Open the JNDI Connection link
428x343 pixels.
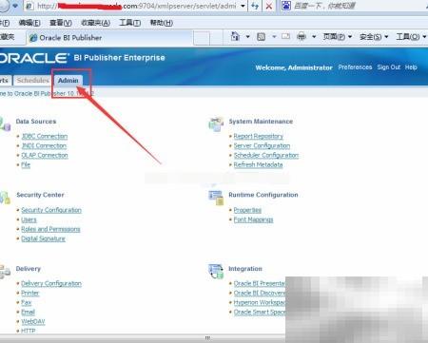pos(44,145)
